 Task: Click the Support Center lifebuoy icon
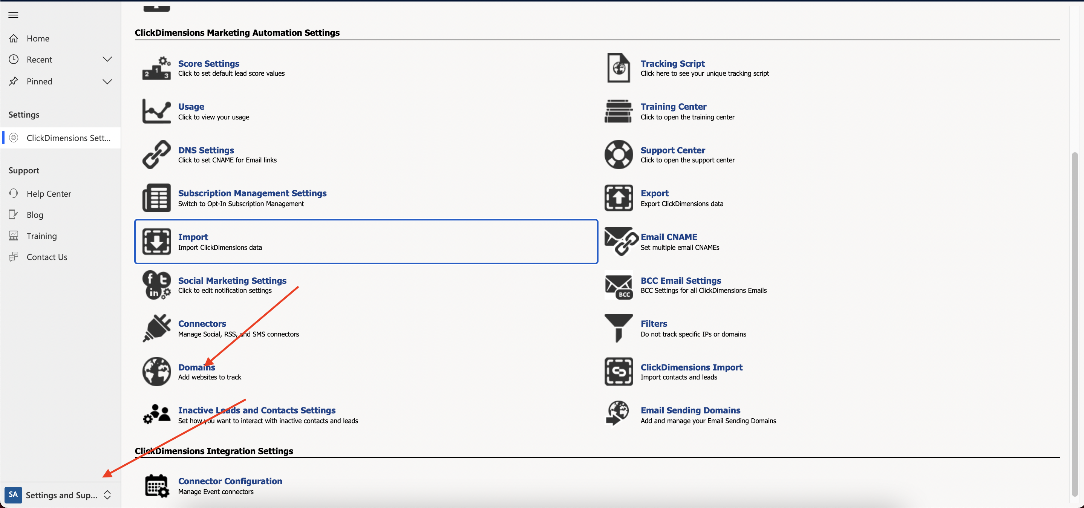(x=619, y=155)
